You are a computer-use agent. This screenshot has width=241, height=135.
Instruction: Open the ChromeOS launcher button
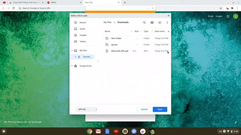click(x=4, y=131)
